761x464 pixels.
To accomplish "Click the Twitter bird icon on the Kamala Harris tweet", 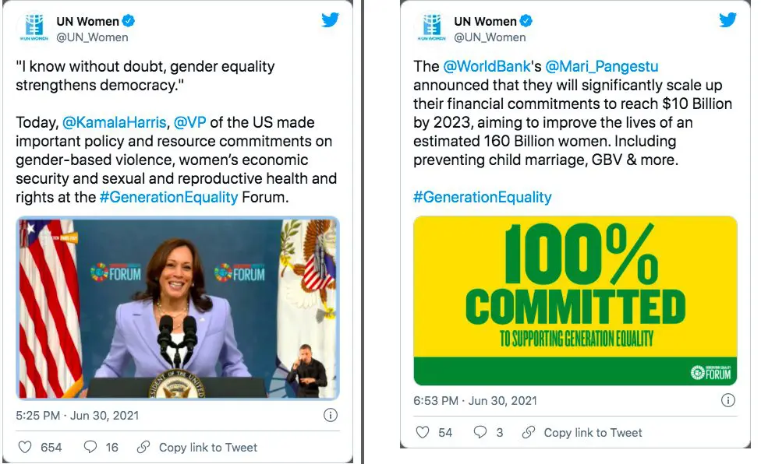I will point(331,20).
